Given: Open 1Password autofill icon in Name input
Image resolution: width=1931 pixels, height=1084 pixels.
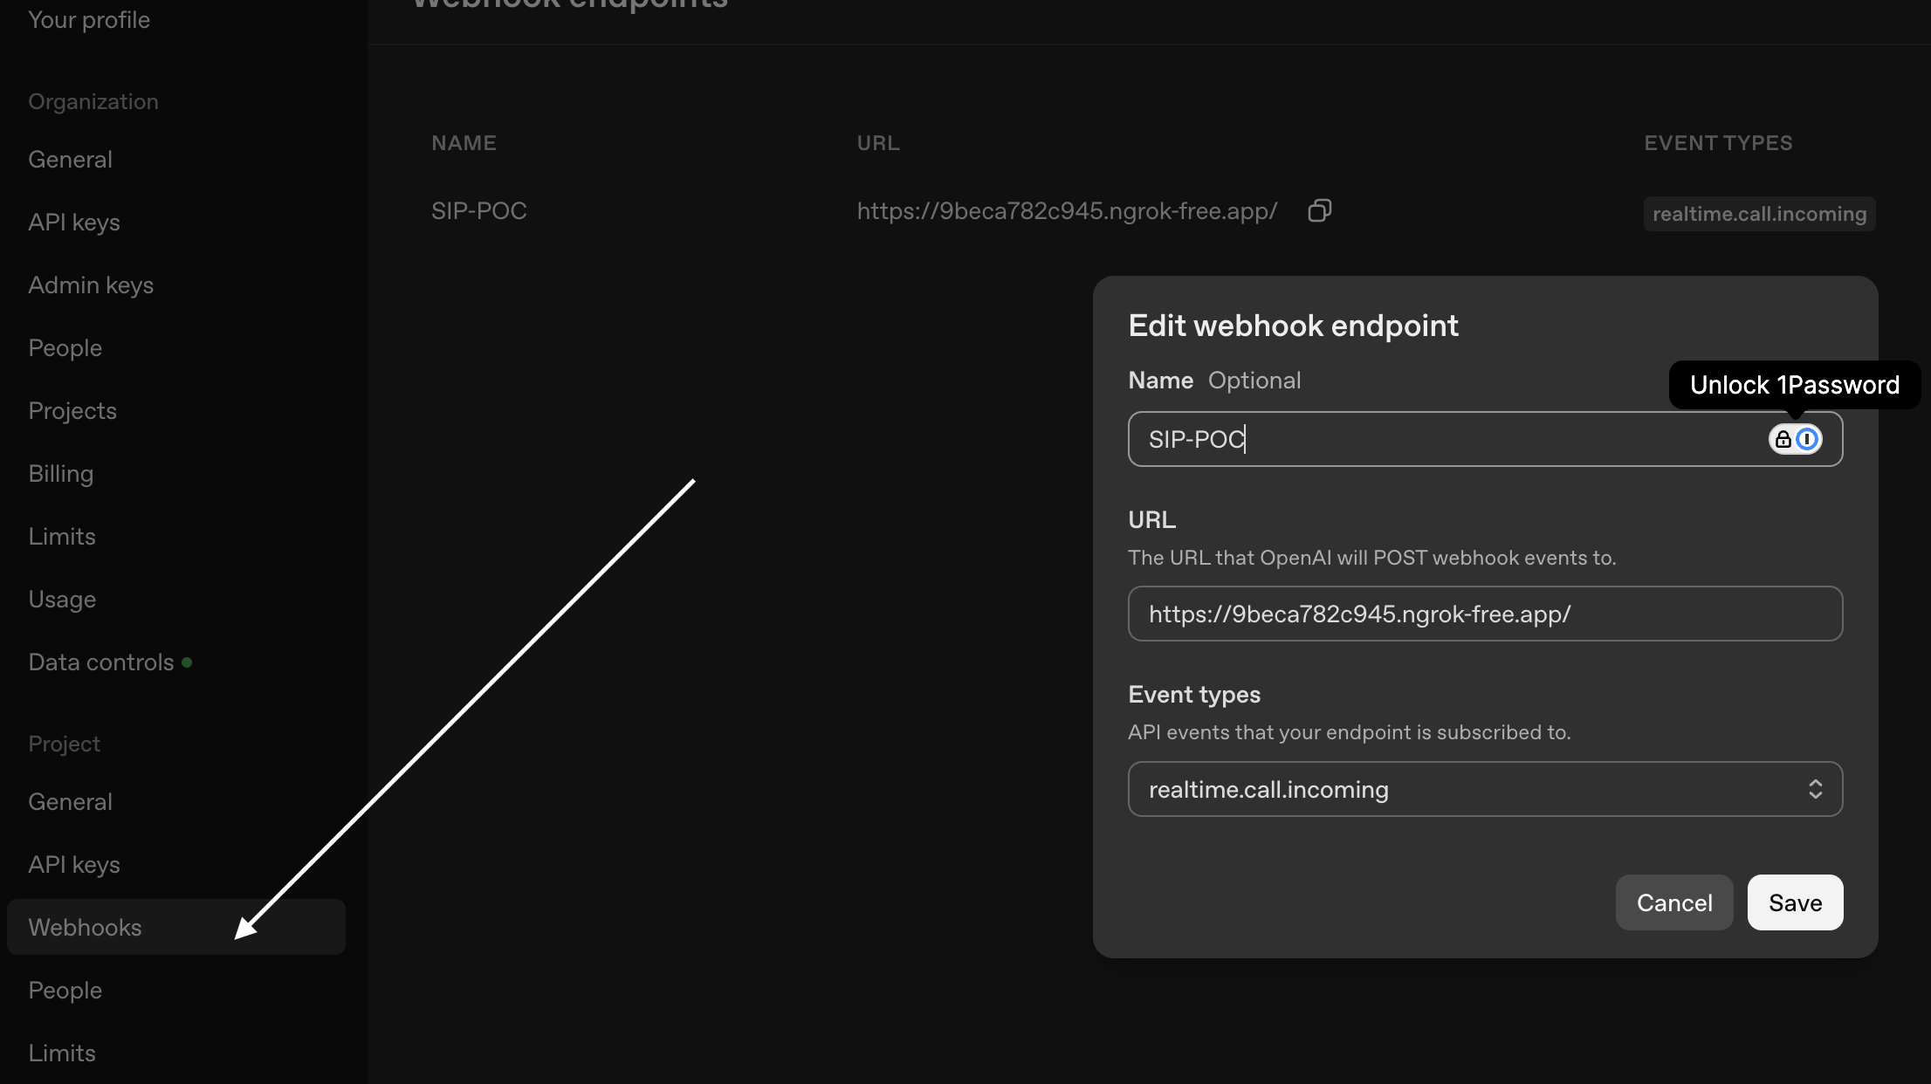Looking at the screenshot, I should point(1806,439).
